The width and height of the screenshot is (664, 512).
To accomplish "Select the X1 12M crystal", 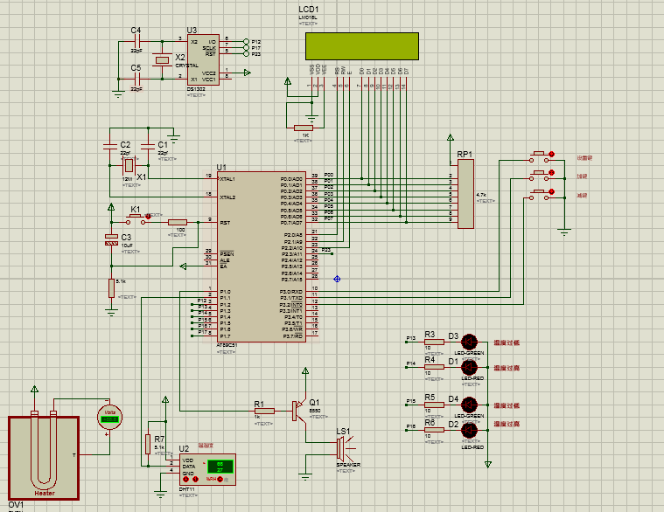I will pos(129,166).
